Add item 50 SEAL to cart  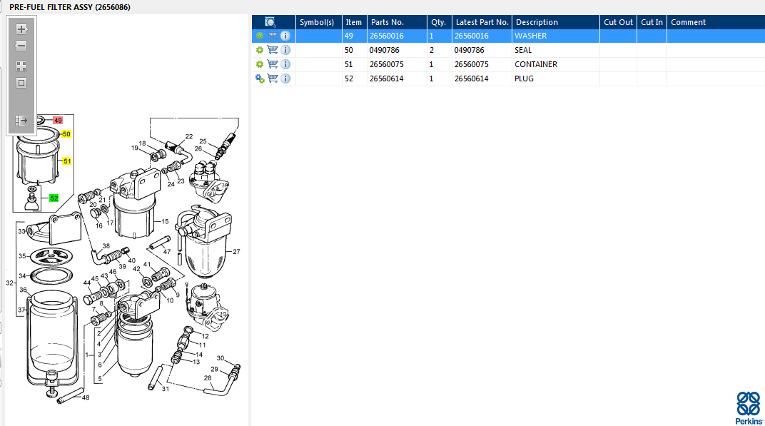(x=273, y=50)
